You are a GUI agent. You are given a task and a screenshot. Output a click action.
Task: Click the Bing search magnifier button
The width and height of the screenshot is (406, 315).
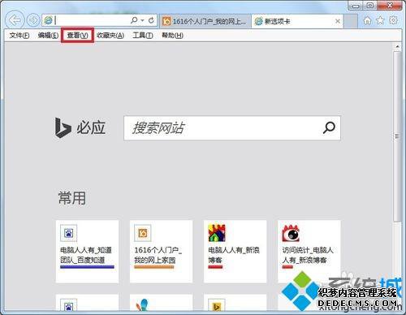[x=329, y=128]
